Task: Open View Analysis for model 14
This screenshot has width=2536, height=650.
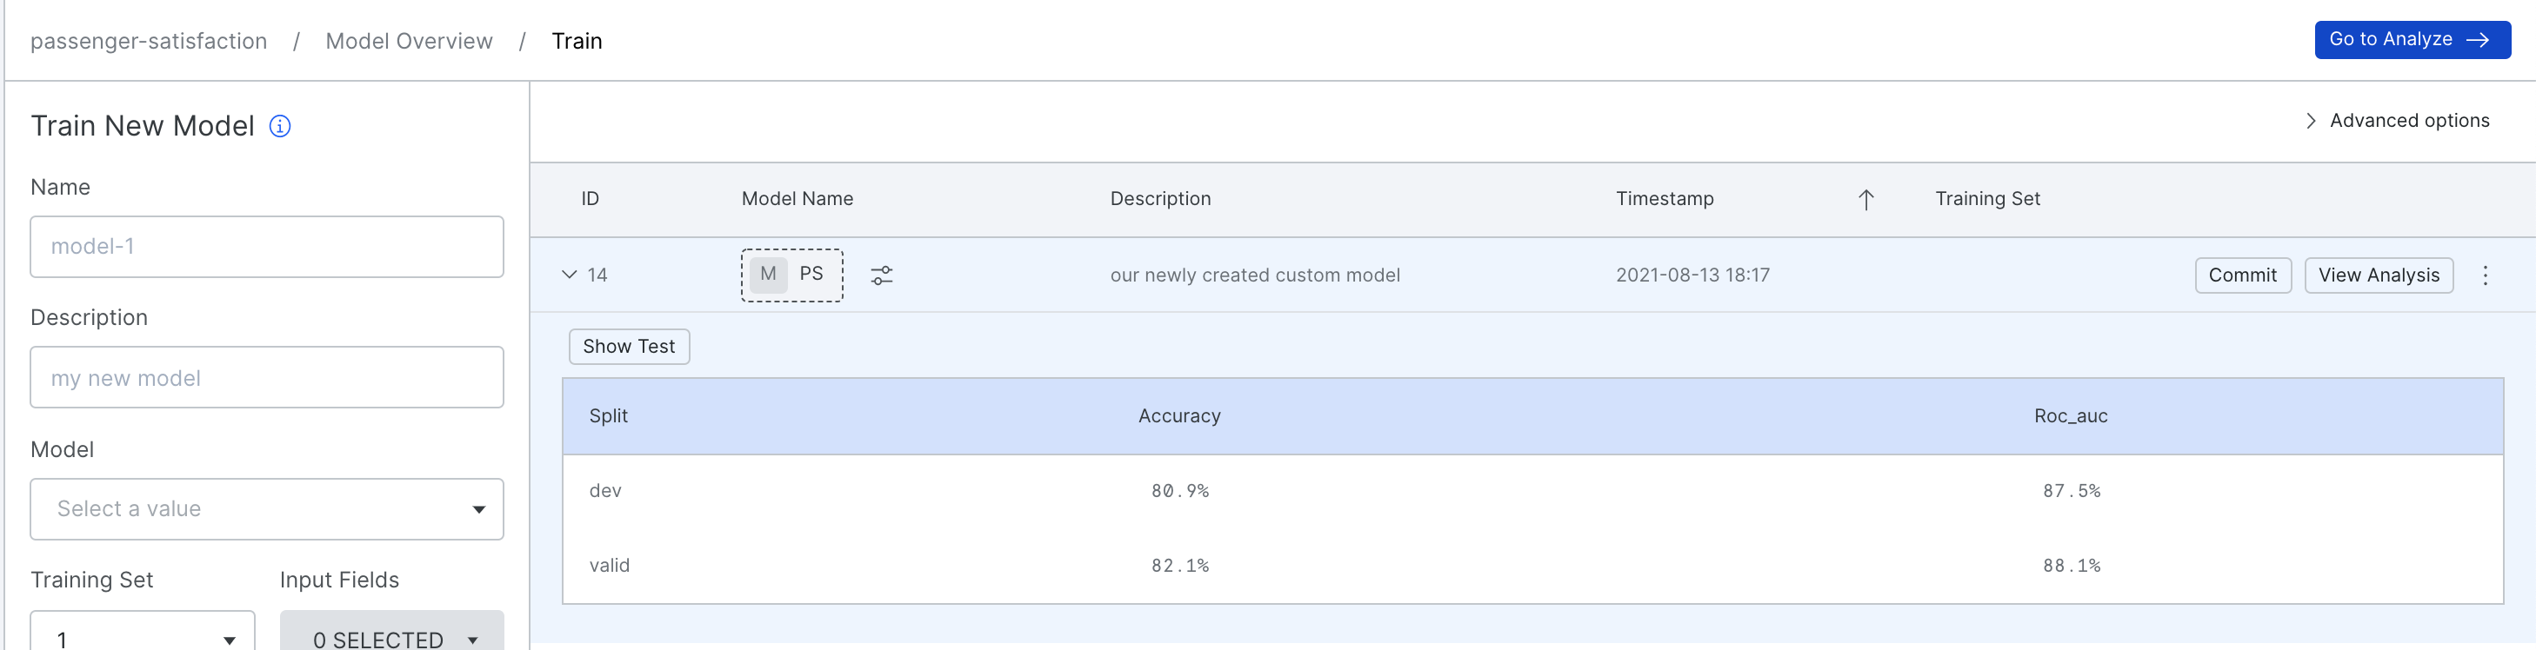Action: click(x=2379, y=275)
